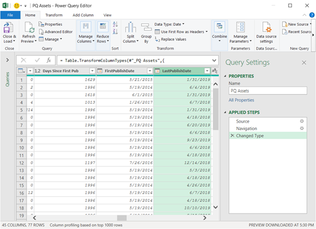This screenshot has width=316, height=229.
Task: Confirm the formula with the checkmark icon
Action: click(37, 60)
